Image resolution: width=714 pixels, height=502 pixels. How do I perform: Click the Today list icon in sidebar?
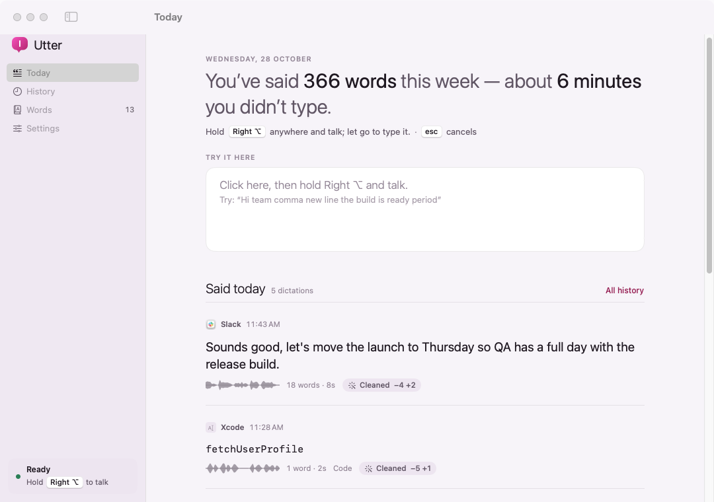pyautogui.click(x=17, y=73)
